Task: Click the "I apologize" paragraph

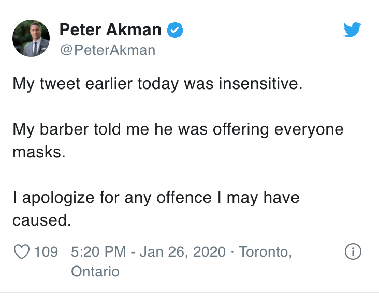Action: click(x=156, y=209)
